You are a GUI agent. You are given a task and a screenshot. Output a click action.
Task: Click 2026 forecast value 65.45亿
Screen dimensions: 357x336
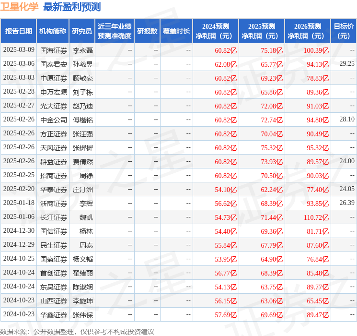point(318,301)
